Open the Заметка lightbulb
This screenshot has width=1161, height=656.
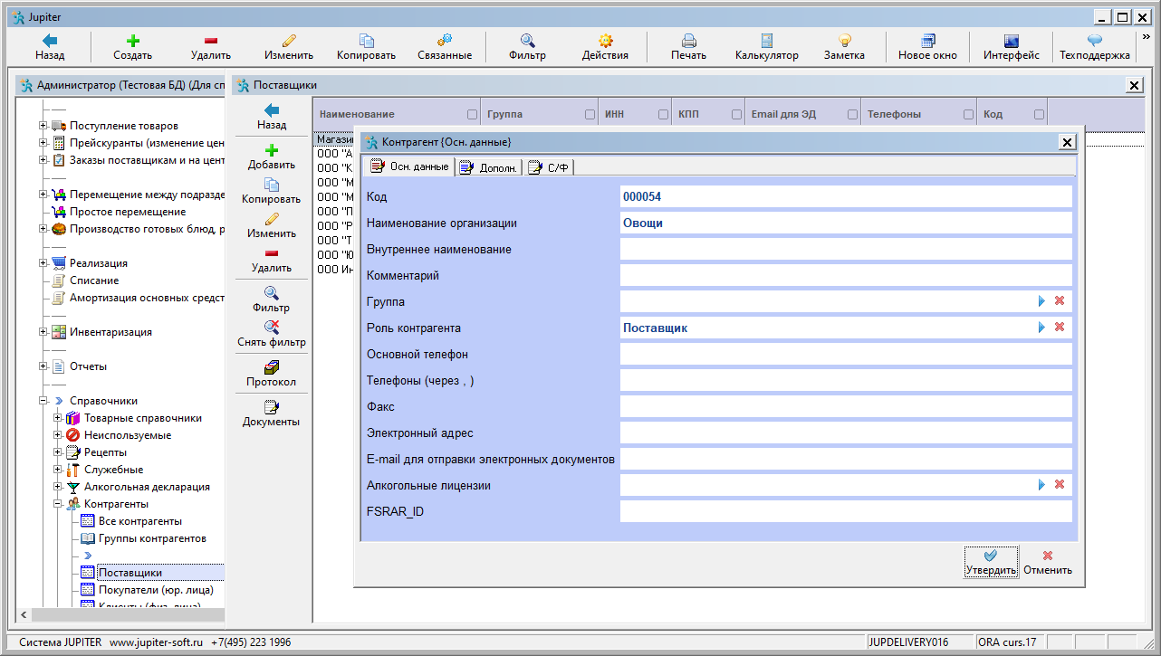click(844, 41)
